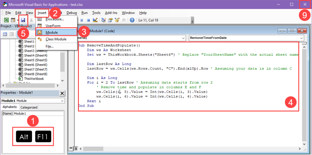
Task: Save the workbook with the floppy disk icon
Action: coord(23,20)
